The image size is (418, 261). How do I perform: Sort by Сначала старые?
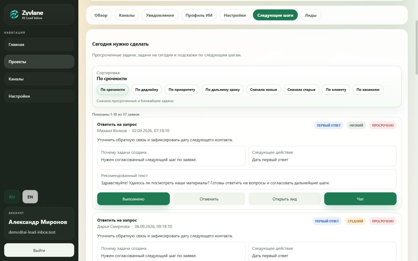pos(301,90)
